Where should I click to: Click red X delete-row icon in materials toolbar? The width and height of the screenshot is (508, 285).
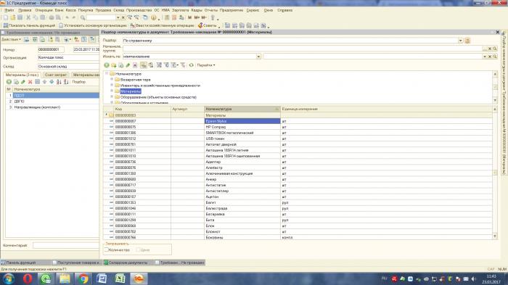tap(30, 82)
